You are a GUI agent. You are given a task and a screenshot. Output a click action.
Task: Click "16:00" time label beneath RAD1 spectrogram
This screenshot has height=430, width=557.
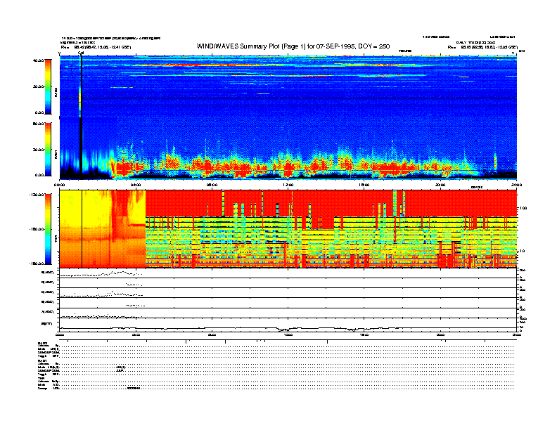coord(364,185)
